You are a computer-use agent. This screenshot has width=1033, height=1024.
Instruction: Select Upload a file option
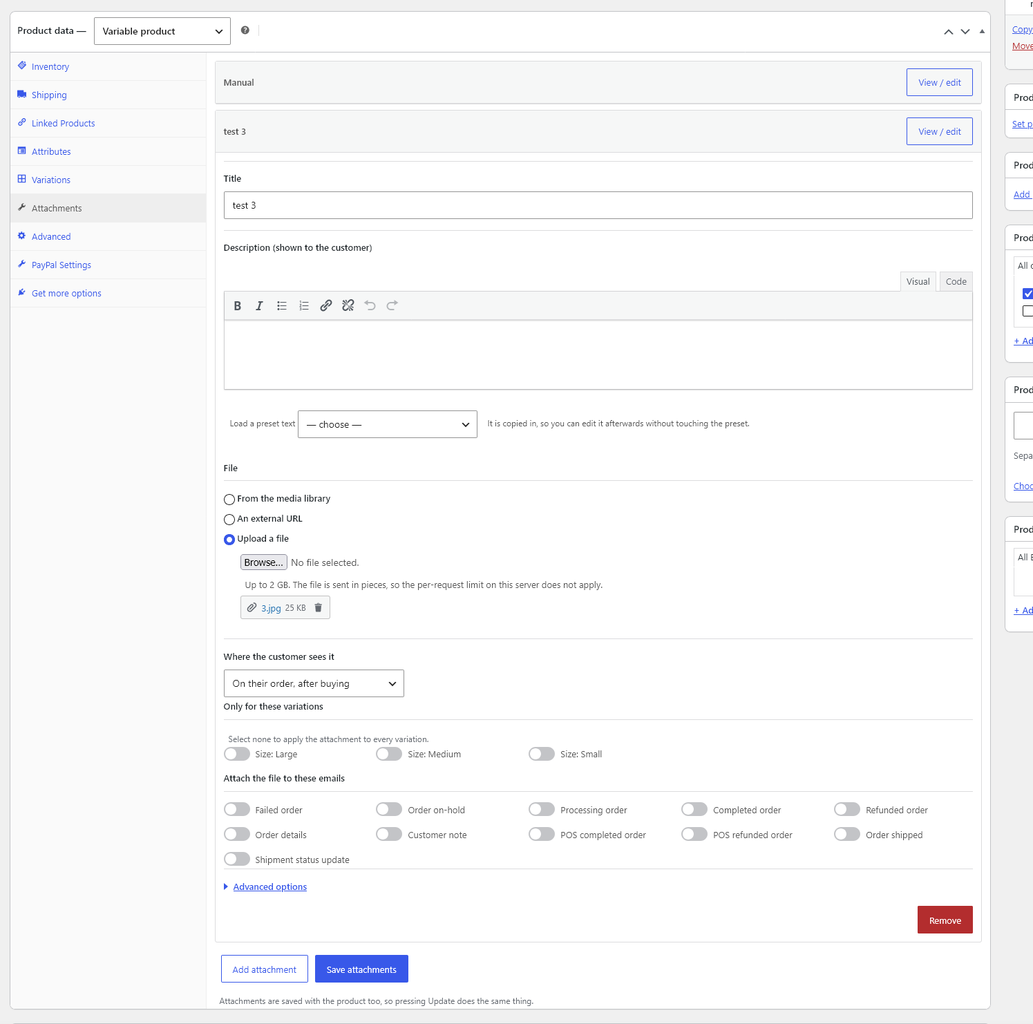pyautogui.click(x=229, y=540)
